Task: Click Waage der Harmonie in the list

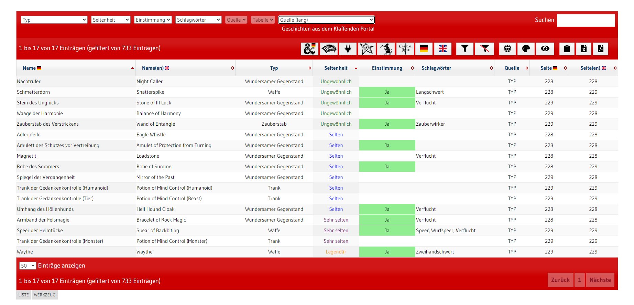Action: click(x=40, y=113)
